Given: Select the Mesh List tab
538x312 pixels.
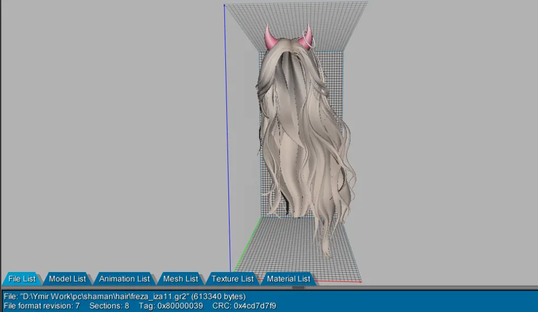Looking at the screenshot, I should tap(181, 279).
